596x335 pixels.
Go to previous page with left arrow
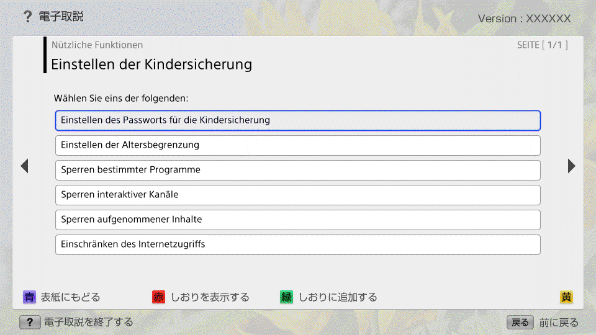click(x=25, y=166)
